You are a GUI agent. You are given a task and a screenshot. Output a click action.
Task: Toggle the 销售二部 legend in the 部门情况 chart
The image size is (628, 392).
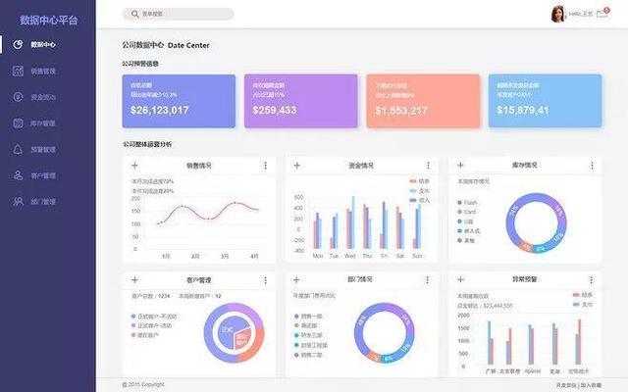(308, 355)
